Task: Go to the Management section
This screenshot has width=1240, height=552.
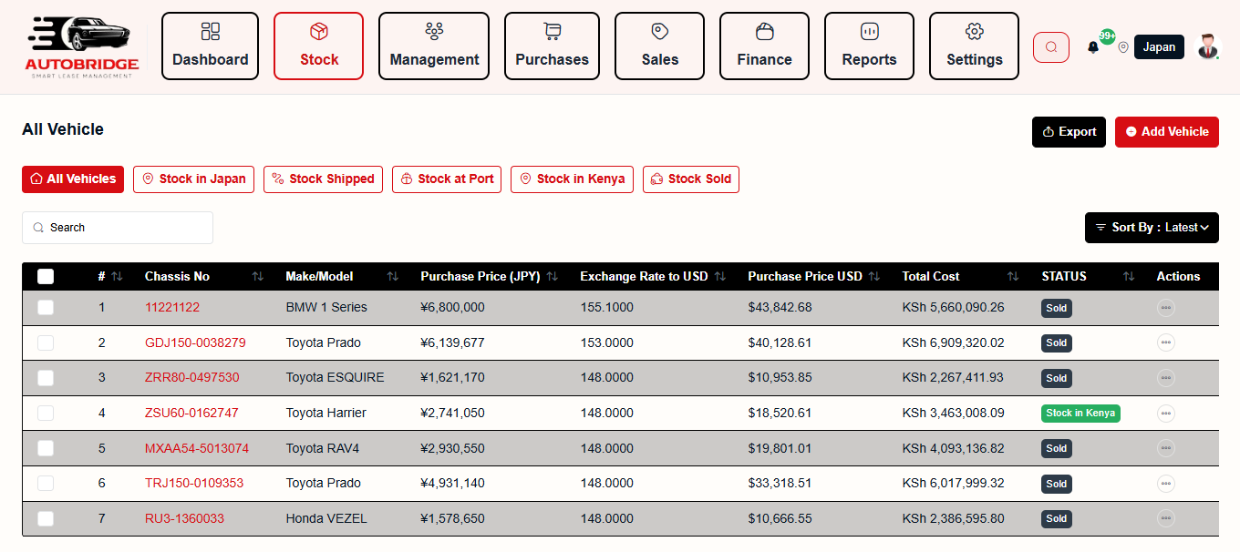Action: pos(434,46)
